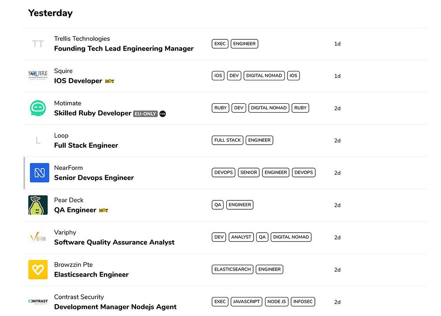Open the Elasticsearch Engineer listing

91,275
